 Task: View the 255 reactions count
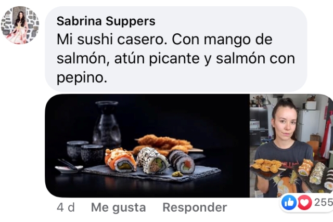pos(324,202)
